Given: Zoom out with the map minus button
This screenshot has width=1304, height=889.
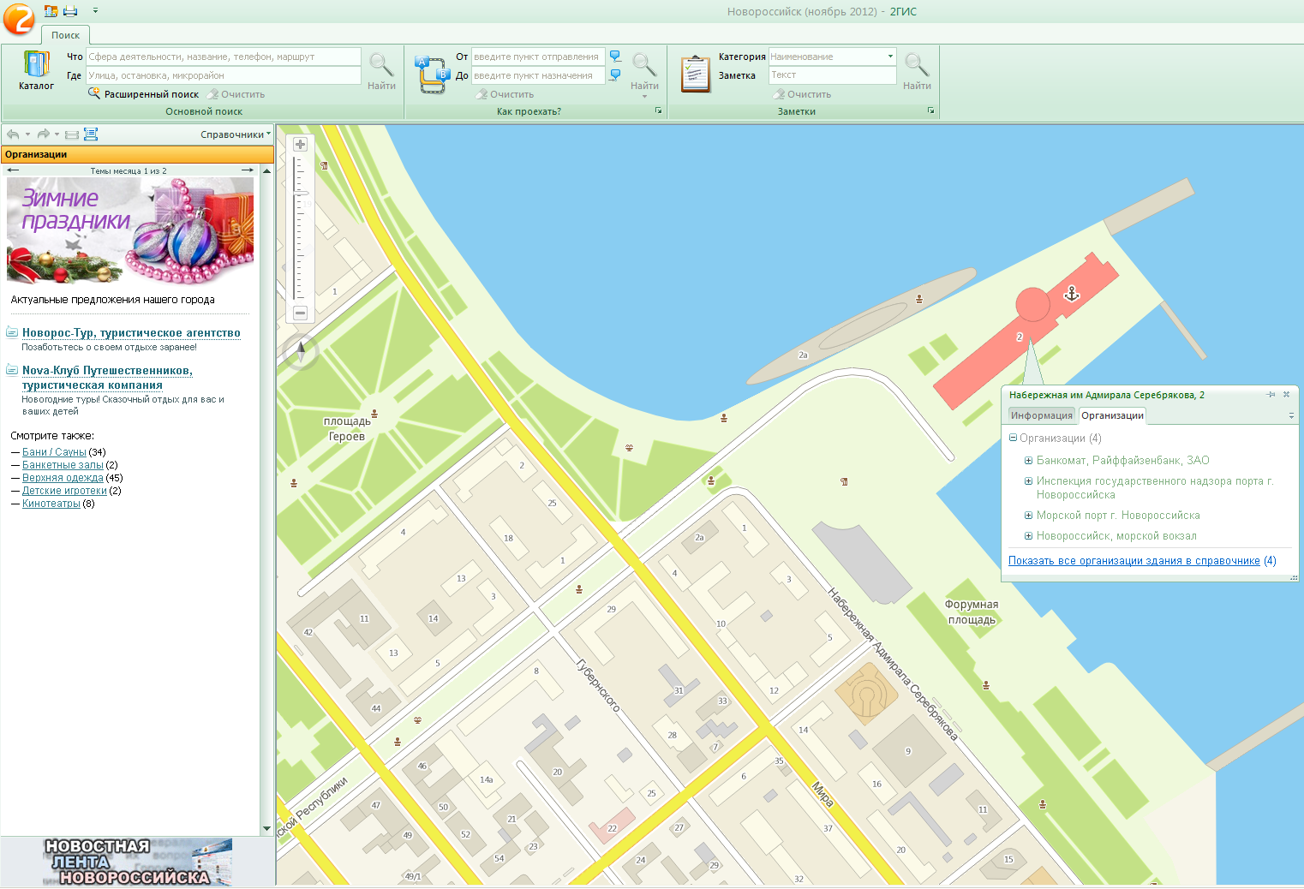Looking at the screenshot, I should 300,313.
